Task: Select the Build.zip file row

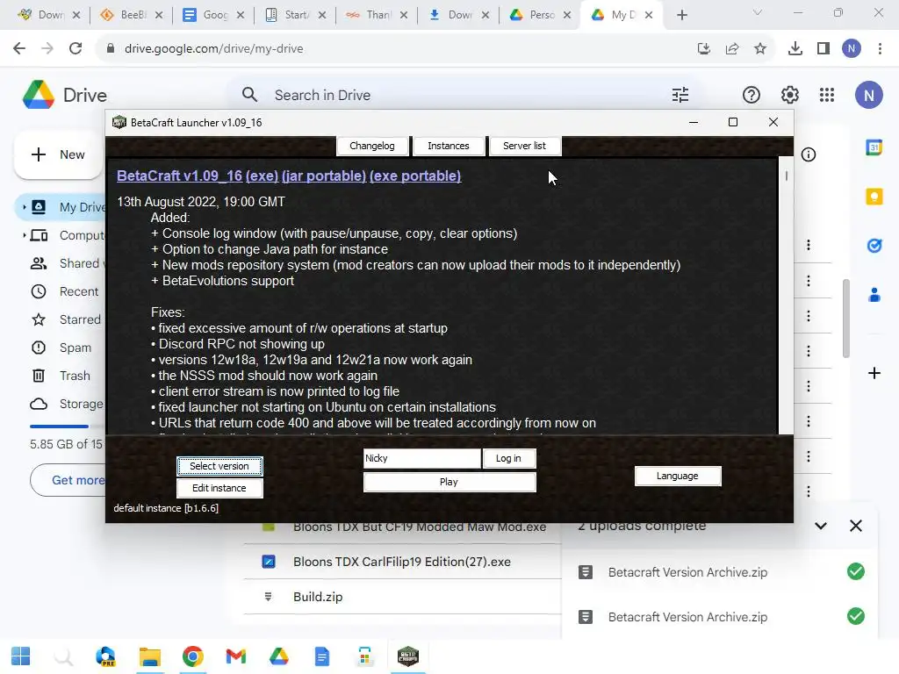Action: [402, 597]
